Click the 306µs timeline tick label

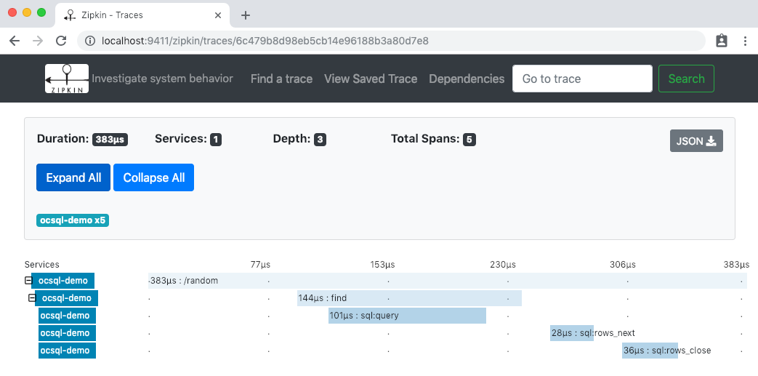pos(623,265)
